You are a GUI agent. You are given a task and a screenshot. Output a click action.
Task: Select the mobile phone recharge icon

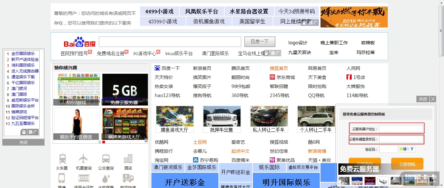[61, 178]
